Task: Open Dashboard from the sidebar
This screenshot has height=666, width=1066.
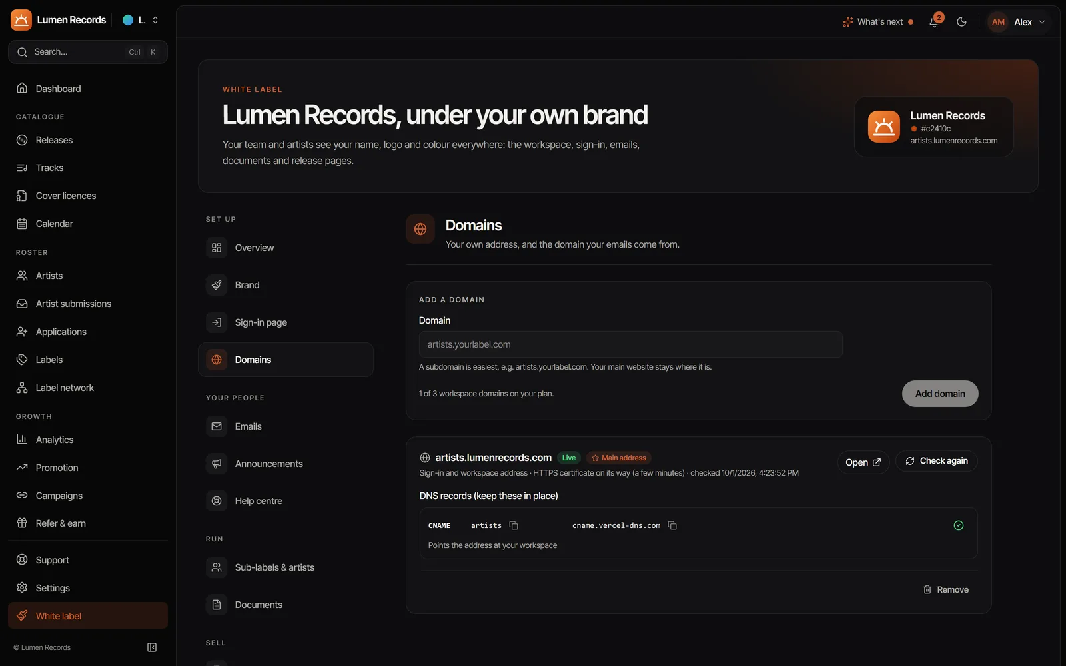Action: click(x=88, y=89)
